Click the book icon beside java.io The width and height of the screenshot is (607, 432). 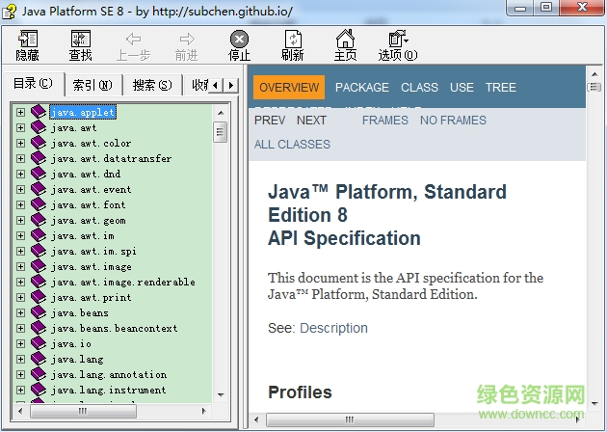[x=39, y=344]
